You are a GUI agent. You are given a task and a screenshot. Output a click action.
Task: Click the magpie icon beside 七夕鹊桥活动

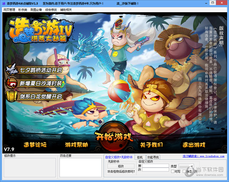coord(11,69)
